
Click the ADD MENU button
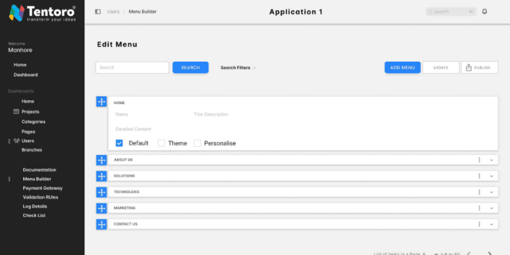[402, 67]
